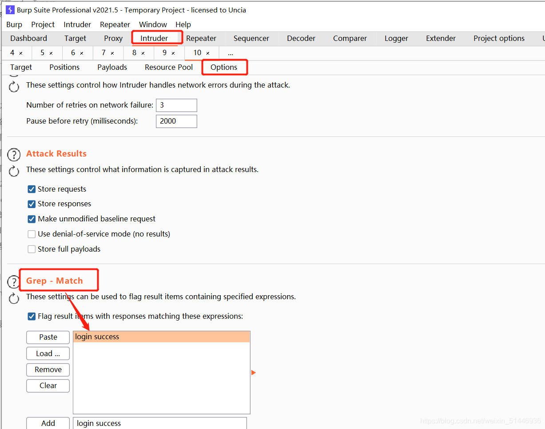Switch to the Decoder tab
The height and width of the screenshot is (429, 545).
(x=301, y=38)
